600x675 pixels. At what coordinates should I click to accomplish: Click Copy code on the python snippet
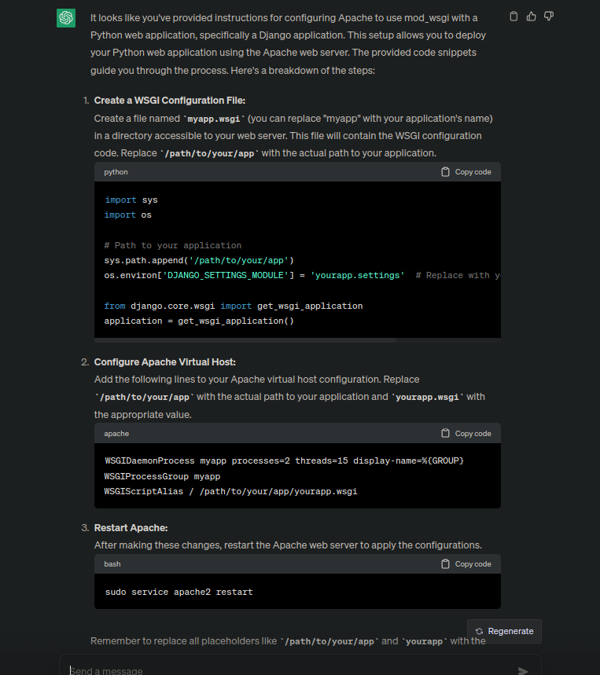(472, 171)
